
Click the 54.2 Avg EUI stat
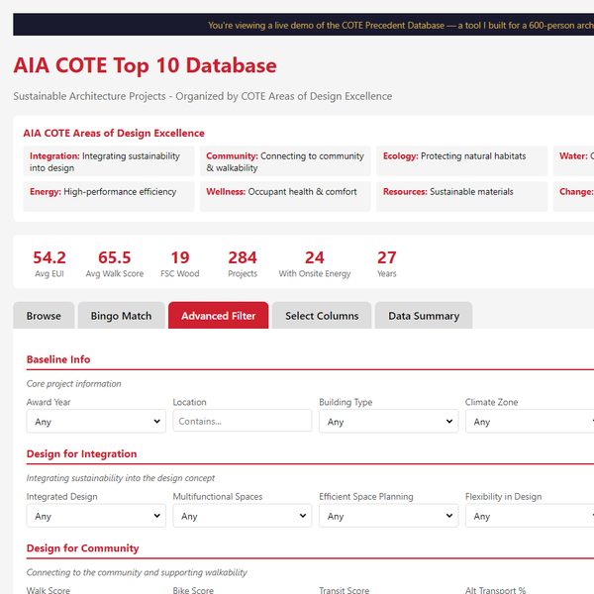coord(49,263)
